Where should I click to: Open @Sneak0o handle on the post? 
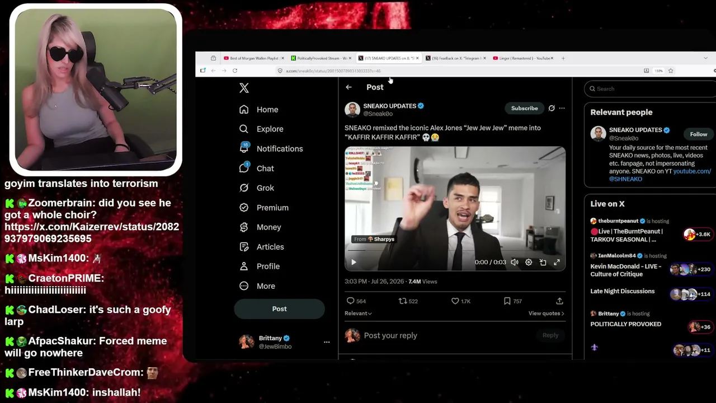[x=378, y=114]
